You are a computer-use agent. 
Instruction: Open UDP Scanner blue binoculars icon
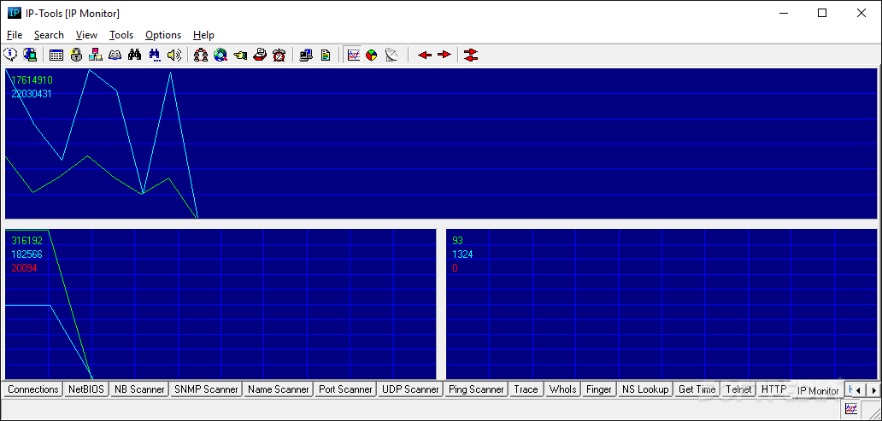coord(155,55)
